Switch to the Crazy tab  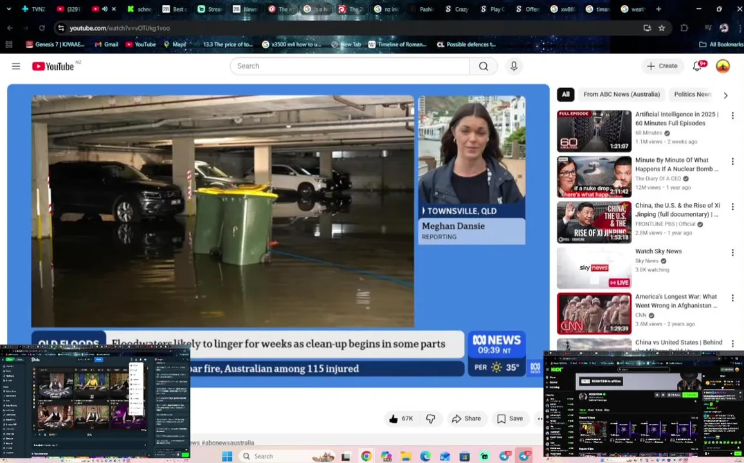coord(457,9)
